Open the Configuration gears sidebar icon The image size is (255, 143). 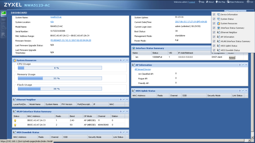pyautogui.click(x=4, y=27)
